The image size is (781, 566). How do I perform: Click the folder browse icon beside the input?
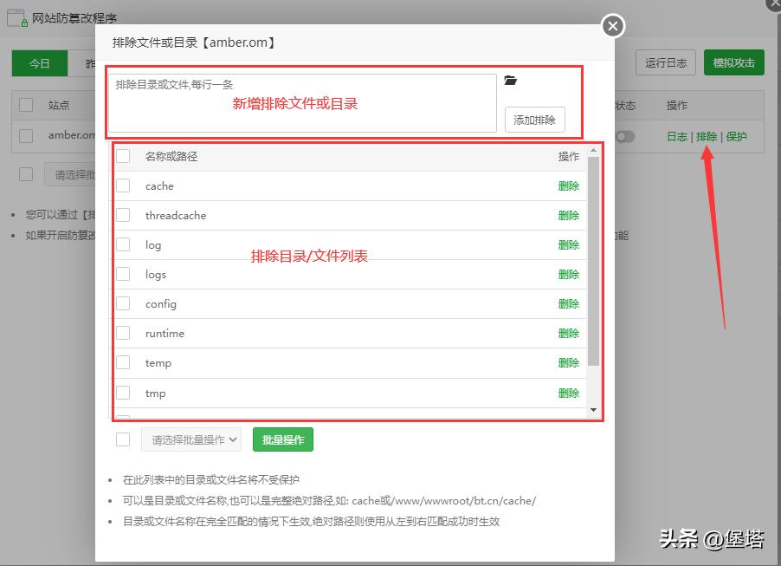511,79
